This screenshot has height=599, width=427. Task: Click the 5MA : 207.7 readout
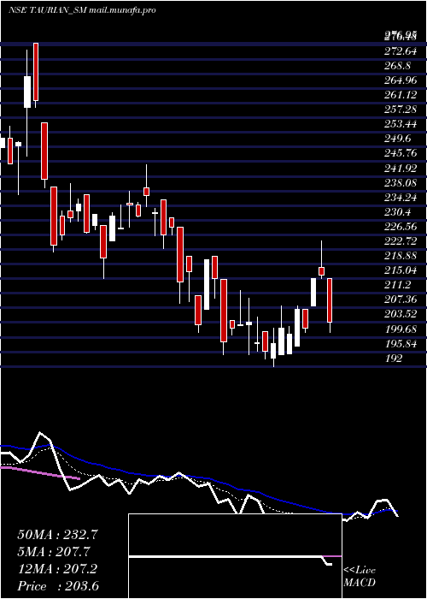click(x=54, y=552)
